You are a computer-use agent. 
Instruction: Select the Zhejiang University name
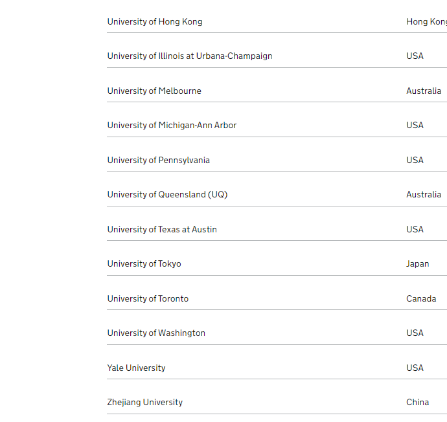coord(145,403)
